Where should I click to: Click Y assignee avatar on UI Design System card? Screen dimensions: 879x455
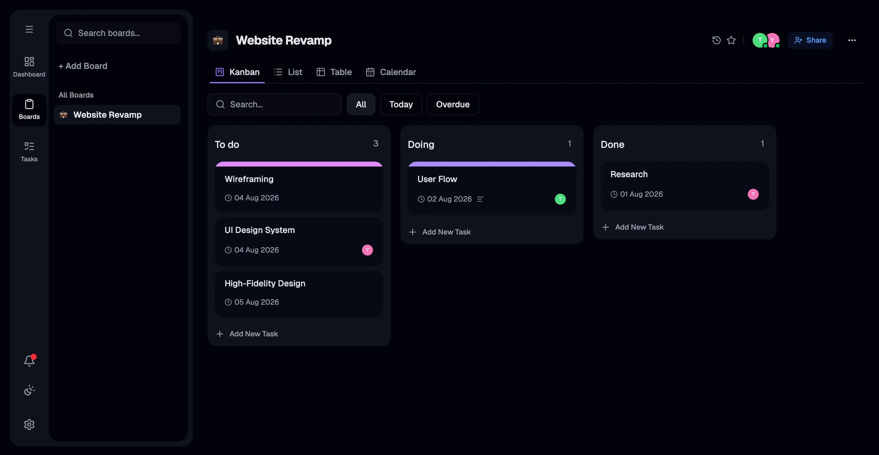coord(367,250)
